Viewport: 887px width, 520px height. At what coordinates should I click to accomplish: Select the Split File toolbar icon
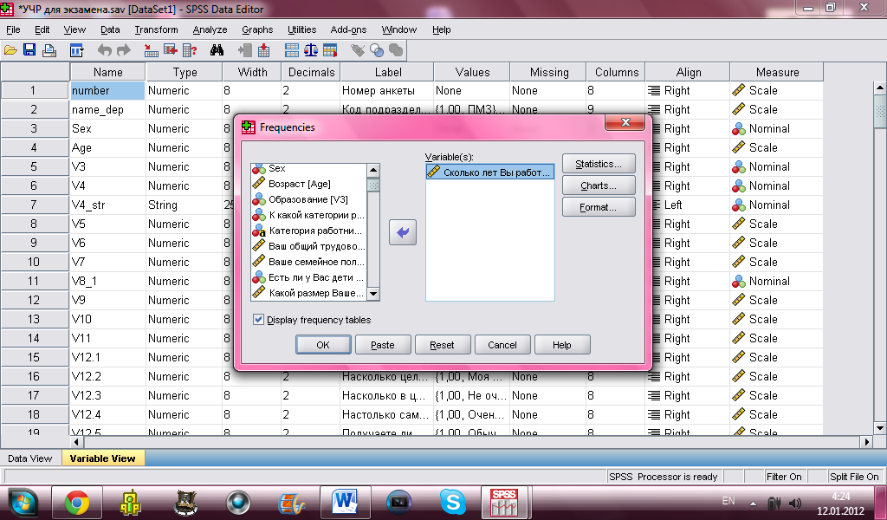click(292, 50)
